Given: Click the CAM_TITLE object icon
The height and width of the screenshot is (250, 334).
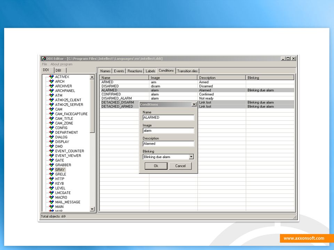Looking at the screenshot, I should tap(51, 119).
